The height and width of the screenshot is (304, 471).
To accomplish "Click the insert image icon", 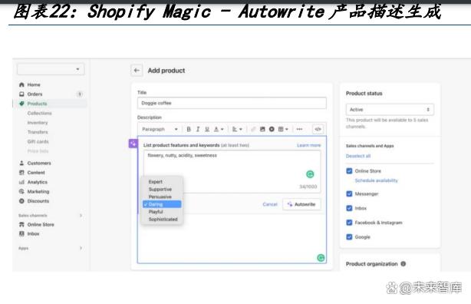I will 262,129.
